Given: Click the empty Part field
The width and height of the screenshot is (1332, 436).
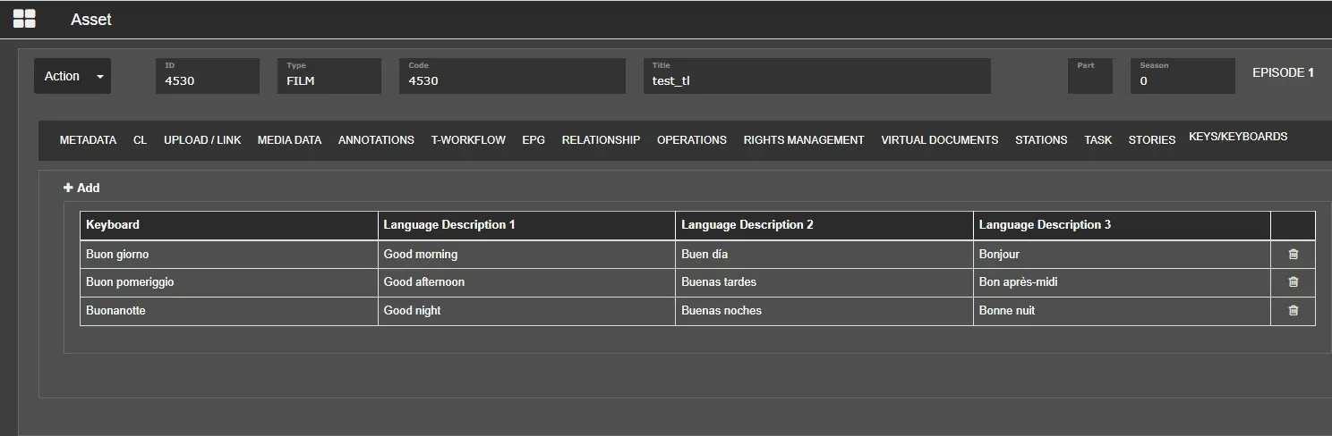Looking at the screenshot, I should point(1089,80).
